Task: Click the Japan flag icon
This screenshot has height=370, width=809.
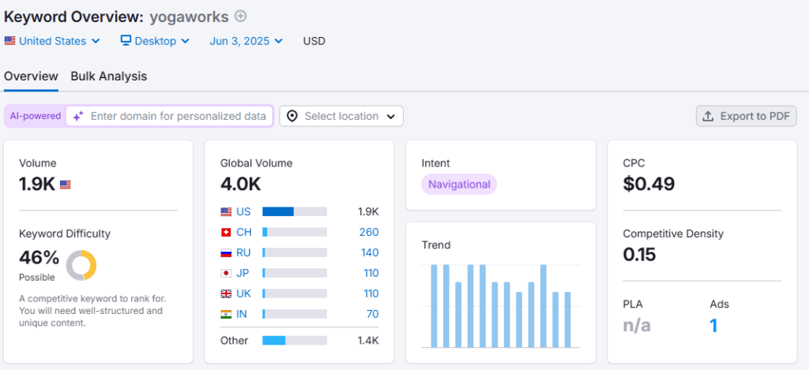Action: tap(226, 273)
